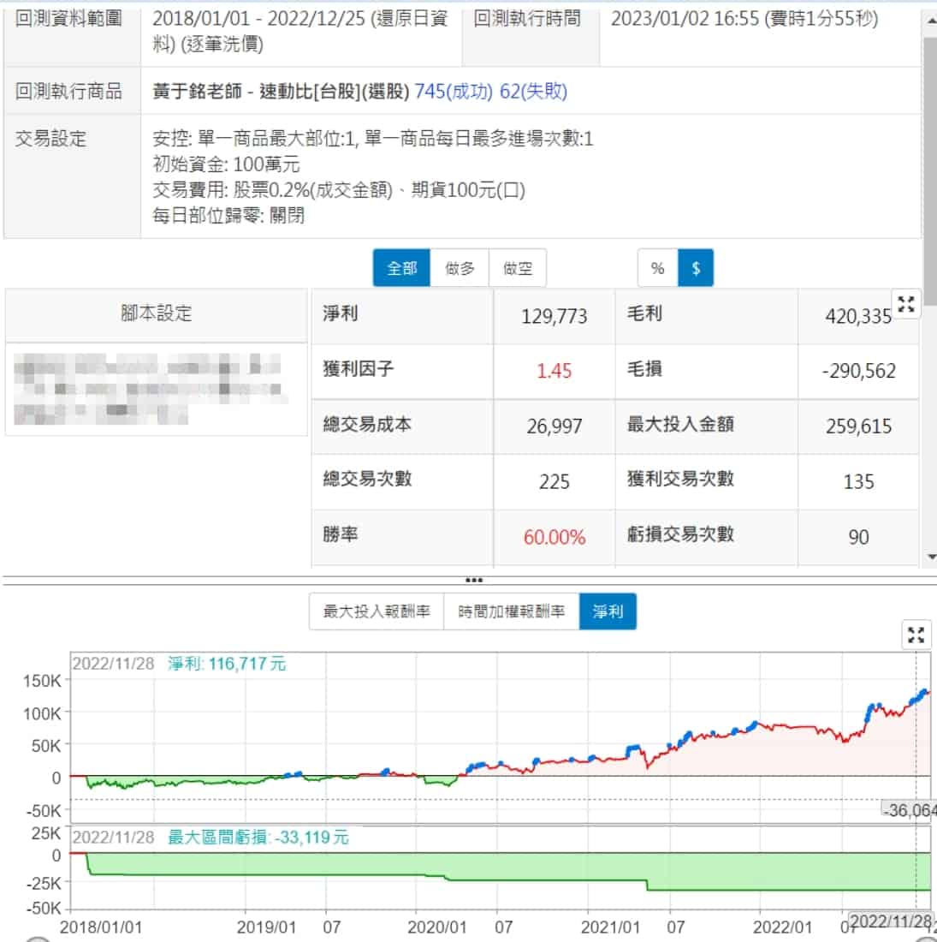Click the three-dot splitter handle above the chart
The height and width of the screenshot is (942, 937).
coord(473,580)
